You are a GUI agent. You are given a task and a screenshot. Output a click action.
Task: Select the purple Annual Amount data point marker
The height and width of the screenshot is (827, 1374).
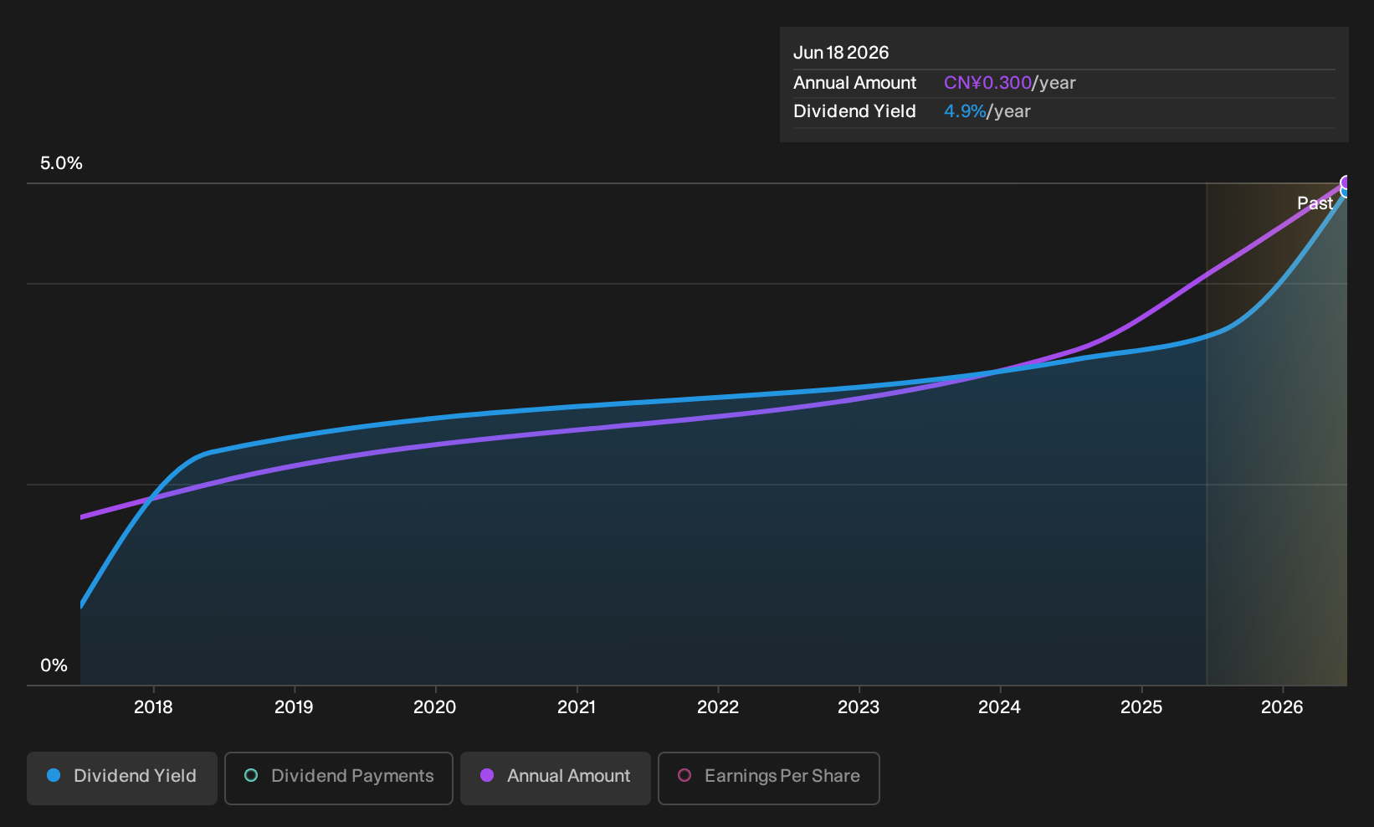click(x=1346, y=182)
